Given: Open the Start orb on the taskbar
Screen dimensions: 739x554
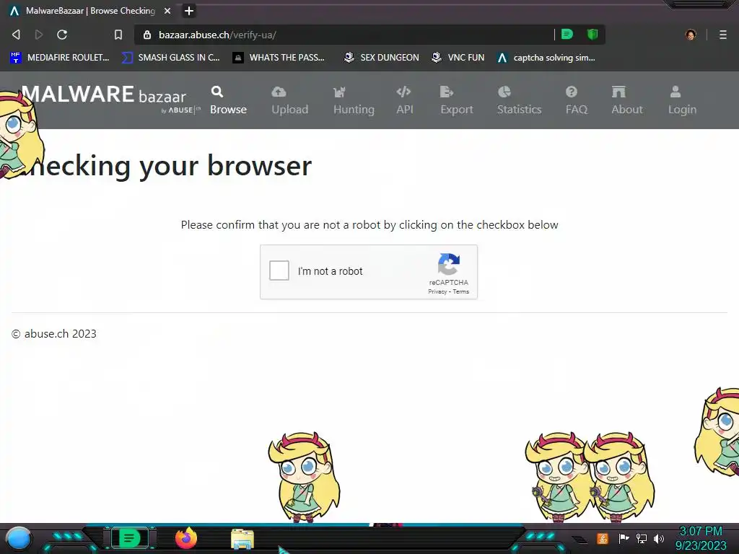Looking at the screenshot, I should point(18,538).
